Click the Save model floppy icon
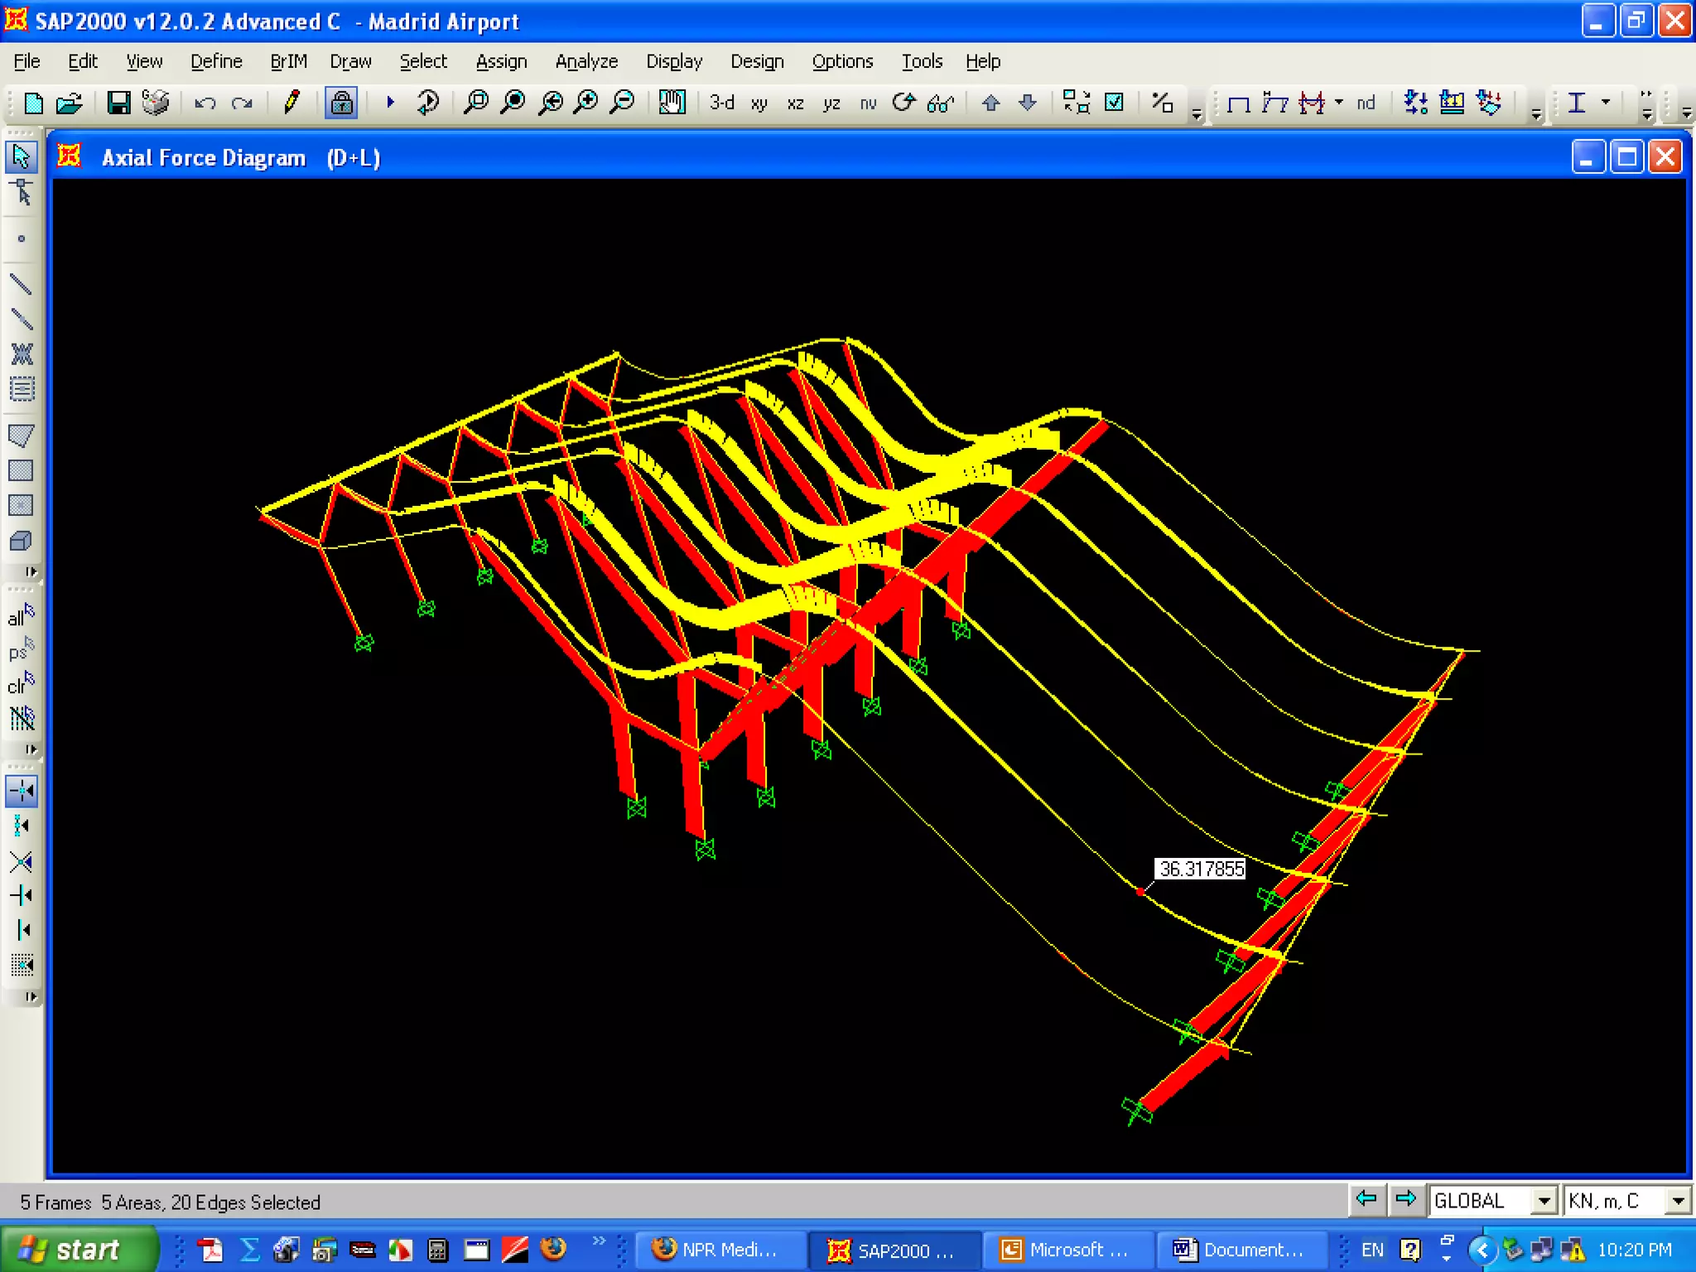 pos(118,103)
